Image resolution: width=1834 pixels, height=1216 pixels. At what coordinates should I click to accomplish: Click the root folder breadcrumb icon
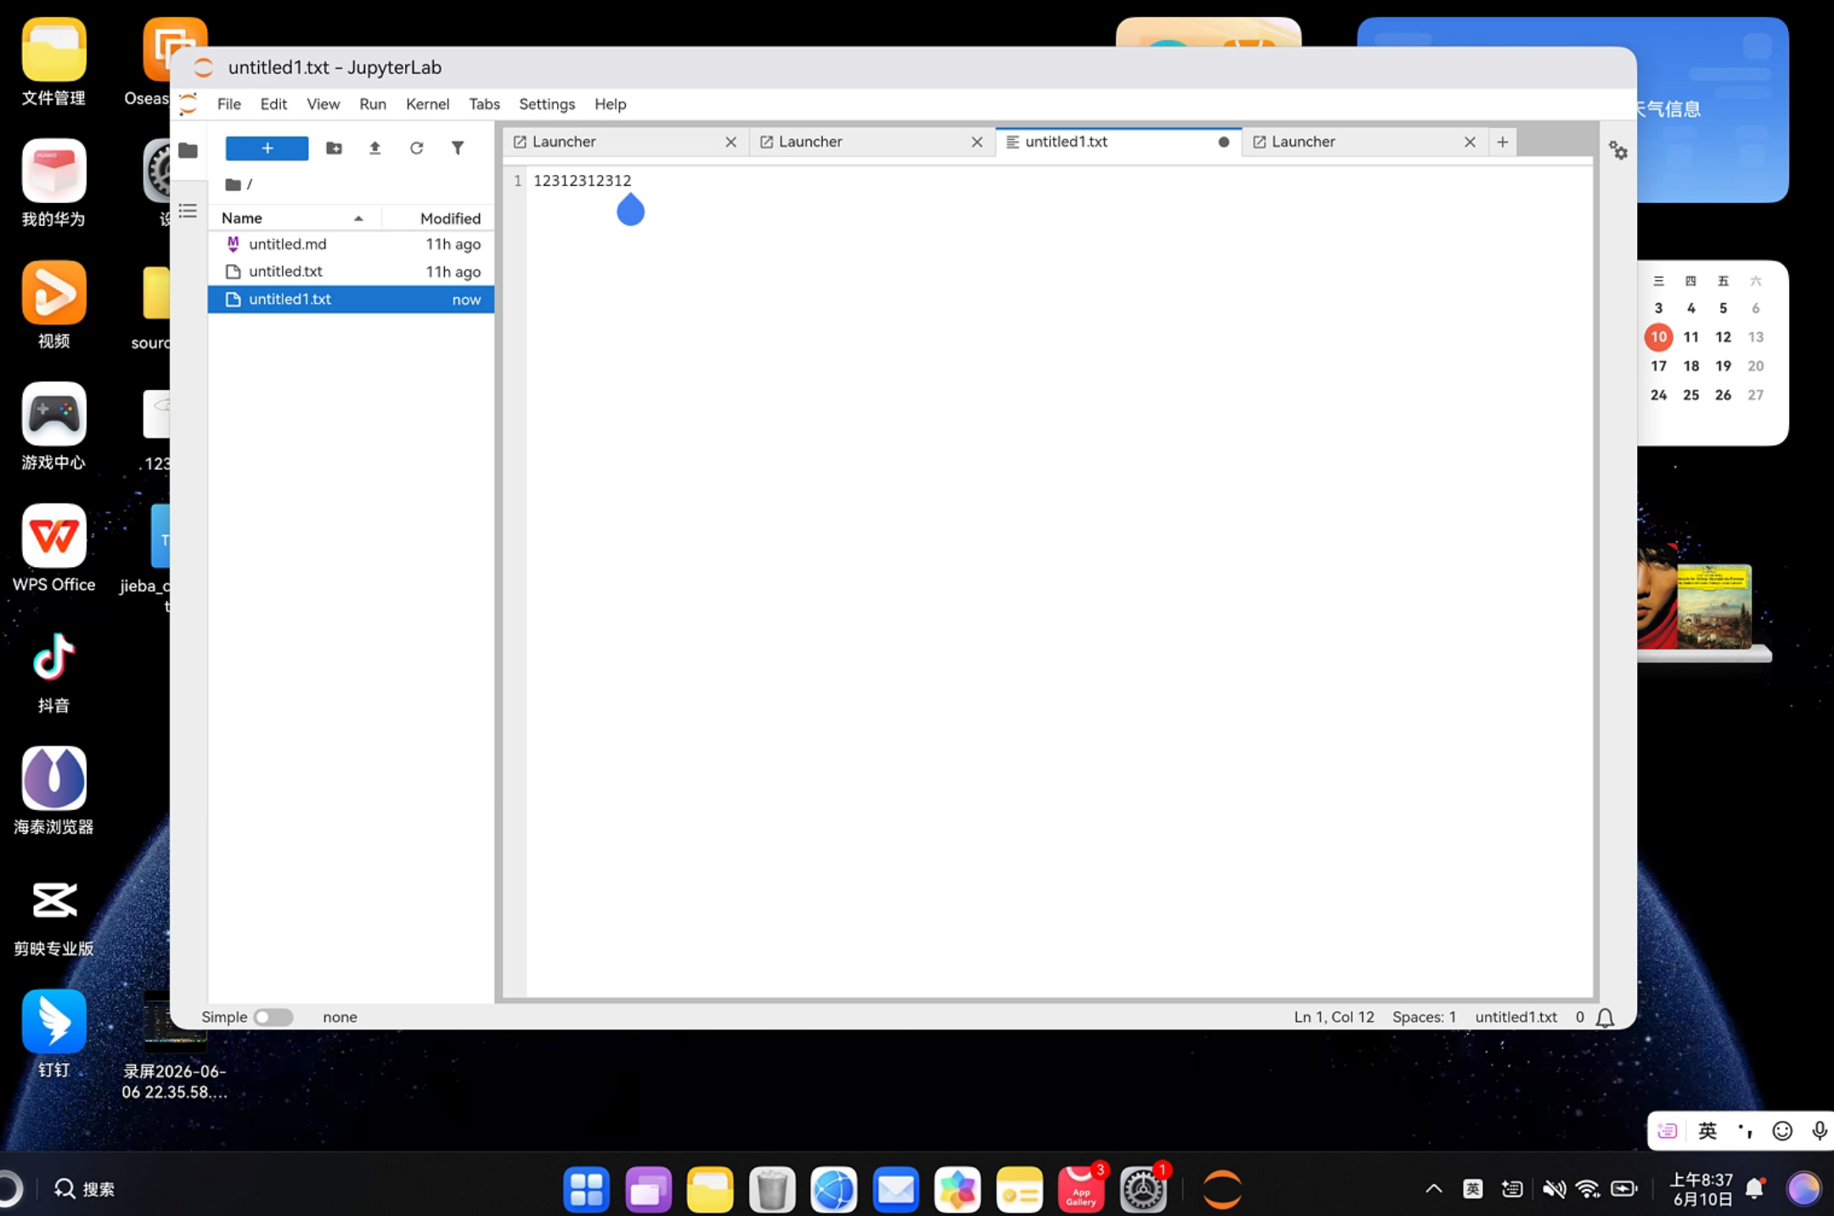233,184
